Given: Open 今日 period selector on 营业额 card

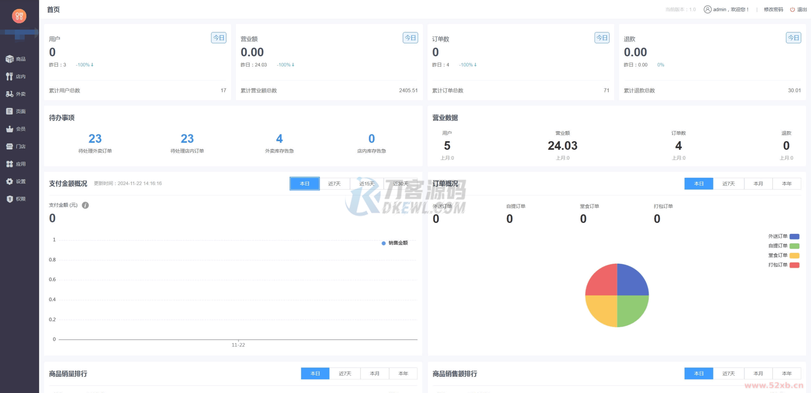Looking at the screenshot, I should 410,38.
